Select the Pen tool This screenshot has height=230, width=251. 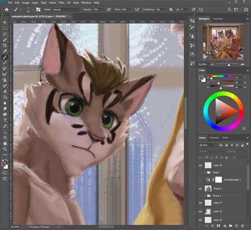click(x=5, y=126)
